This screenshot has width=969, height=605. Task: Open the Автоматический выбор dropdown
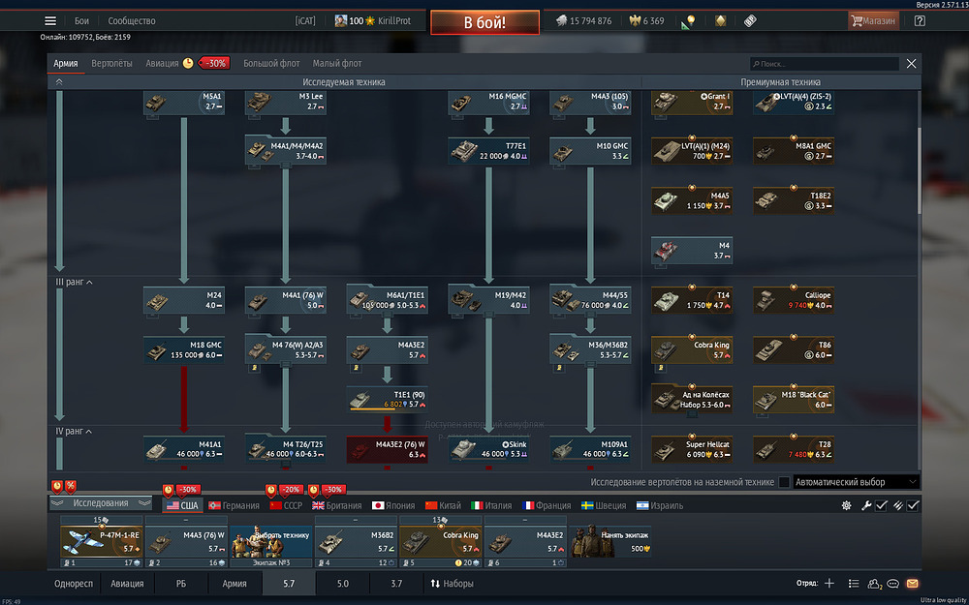coord(857,482)
